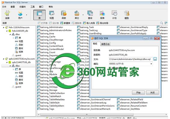This screenshot has width=170, height=119.
Task: Collapse the hds1160195_db database node
Action: click(x=7, y=31)
